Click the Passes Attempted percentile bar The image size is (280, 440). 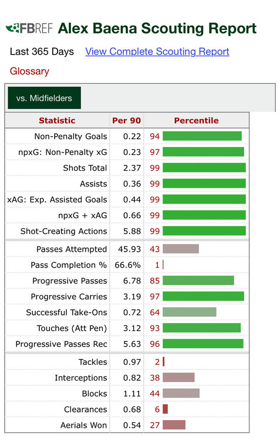click(181, 249)
